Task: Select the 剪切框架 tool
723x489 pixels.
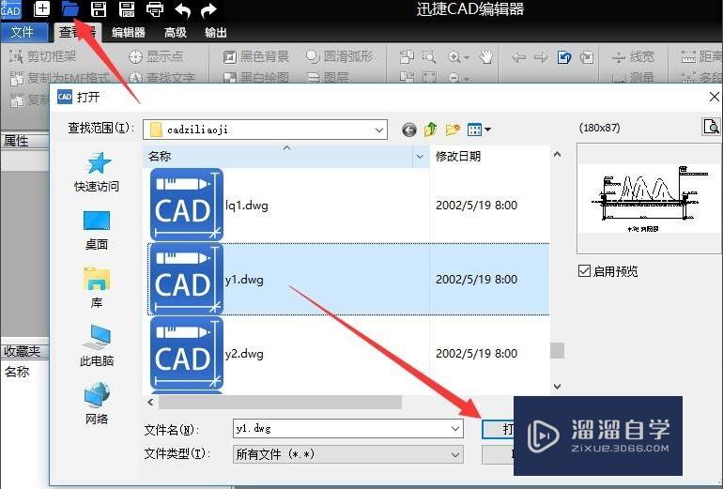Action: click(x=42, y=56)
